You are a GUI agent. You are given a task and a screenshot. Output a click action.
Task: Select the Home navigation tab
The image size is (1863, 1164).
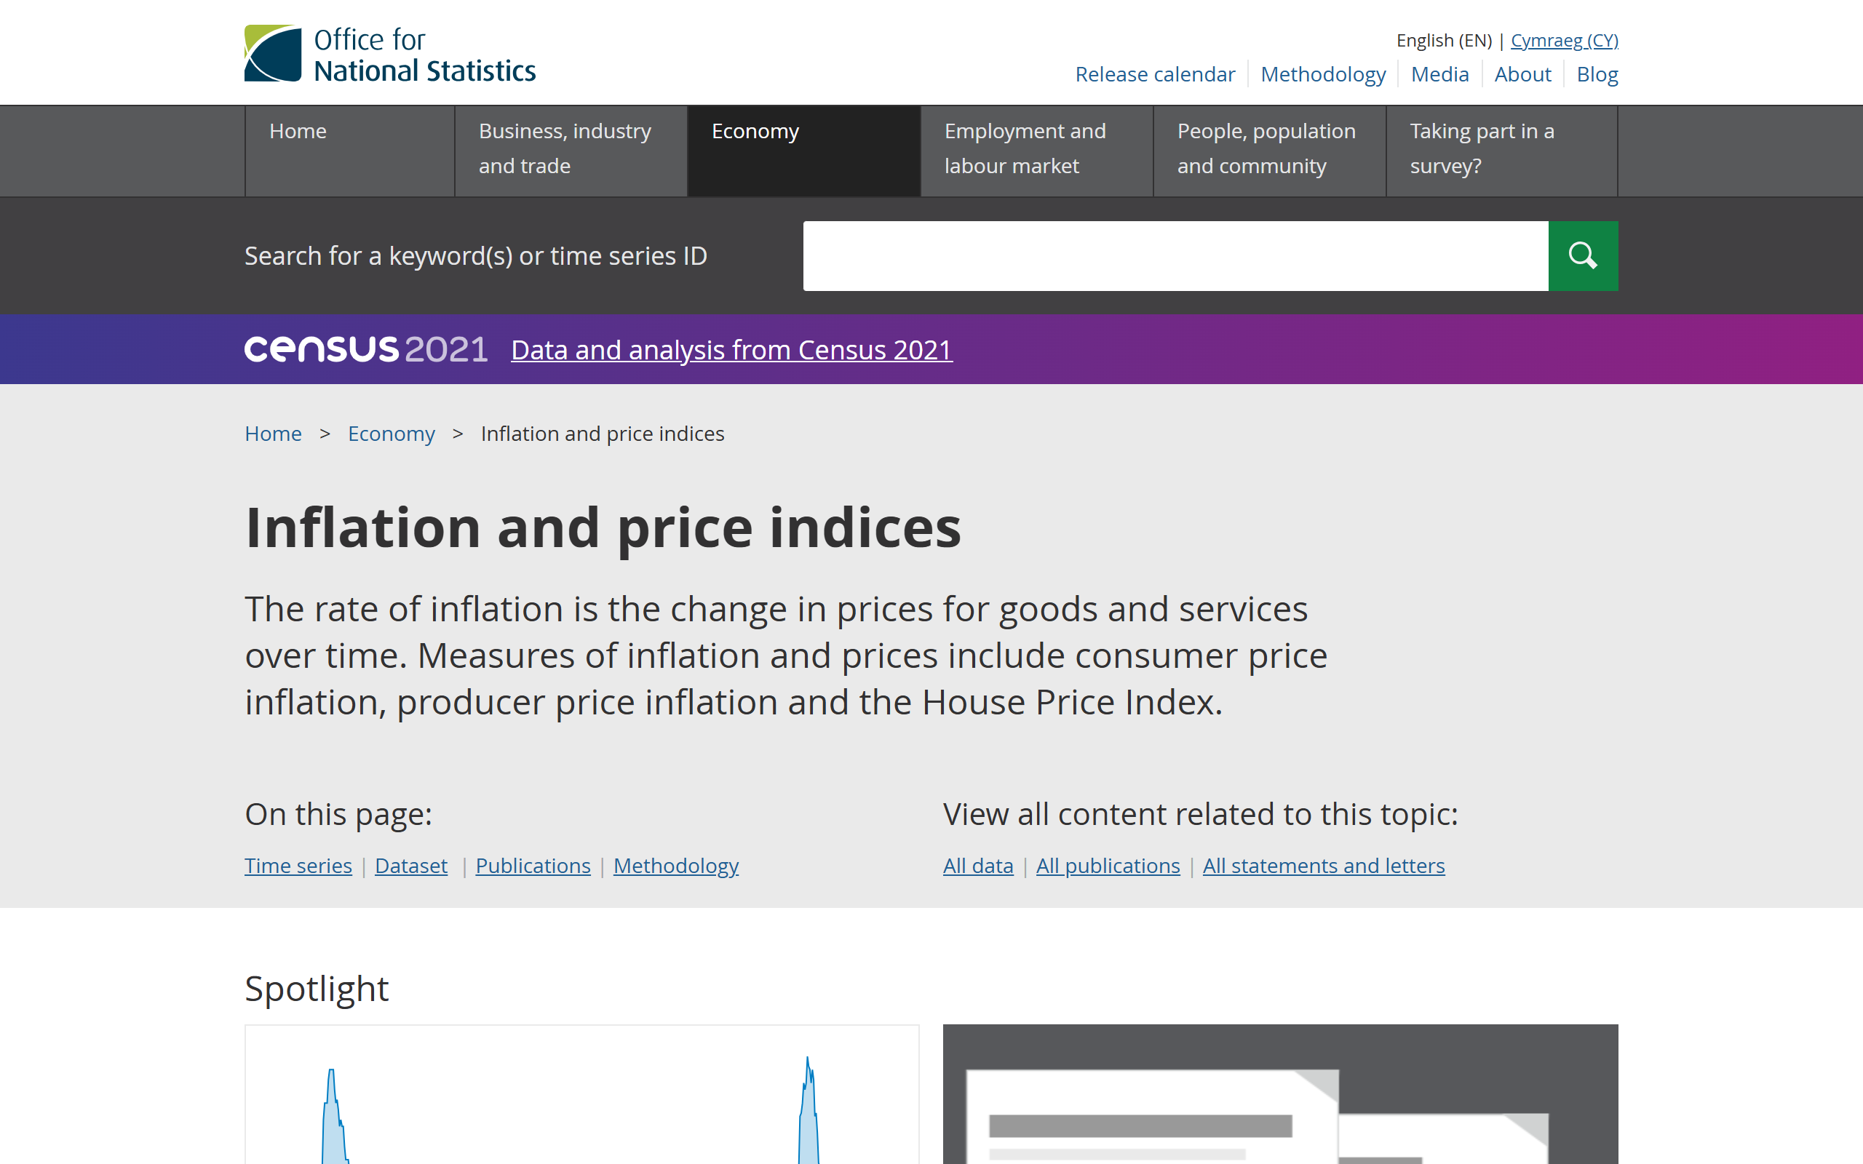tap(349, 151)
